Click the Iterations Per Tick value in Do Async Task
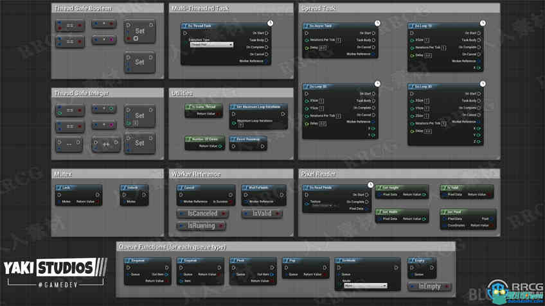The image size is (545, 306). coord(338,40)
